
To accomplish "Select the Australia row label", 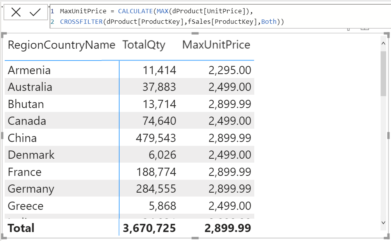I will [x=30, y=87].
